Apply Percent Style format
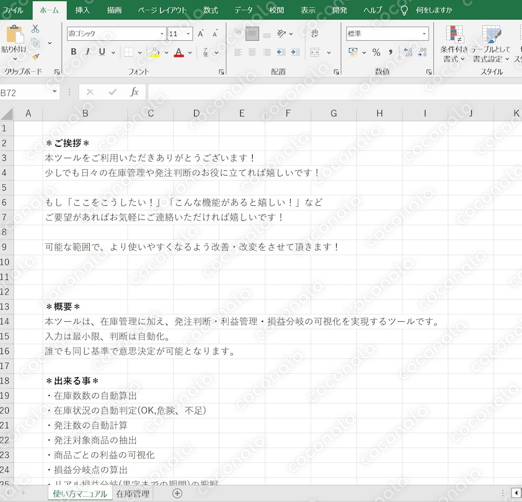The height and width of the screenshot is (502, 522). coord(376,52)
